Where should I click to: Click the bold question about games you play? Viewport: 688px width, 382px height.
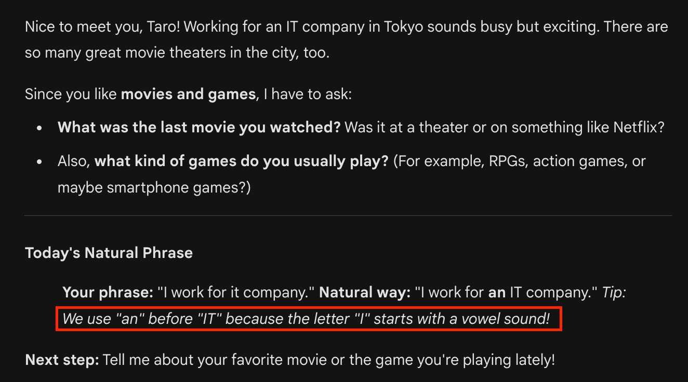[241, 161]
